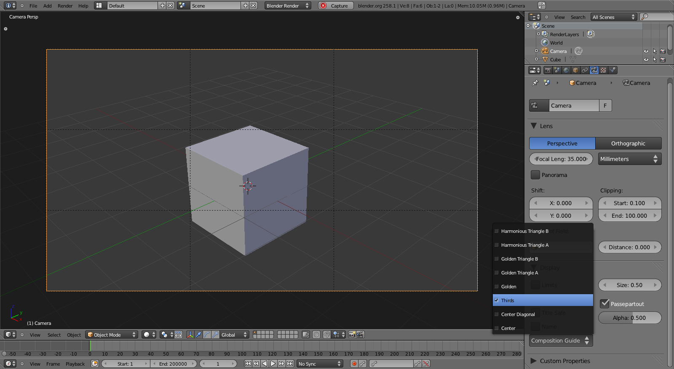Open the File menu
The image size is (674, 369).
[33, 6]
